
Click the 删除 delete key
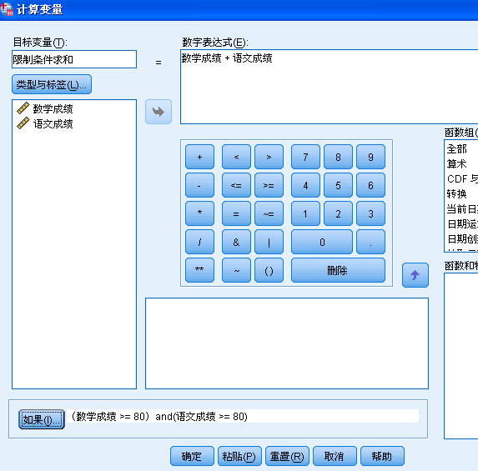pyautogui.click(x=338, y=270)
